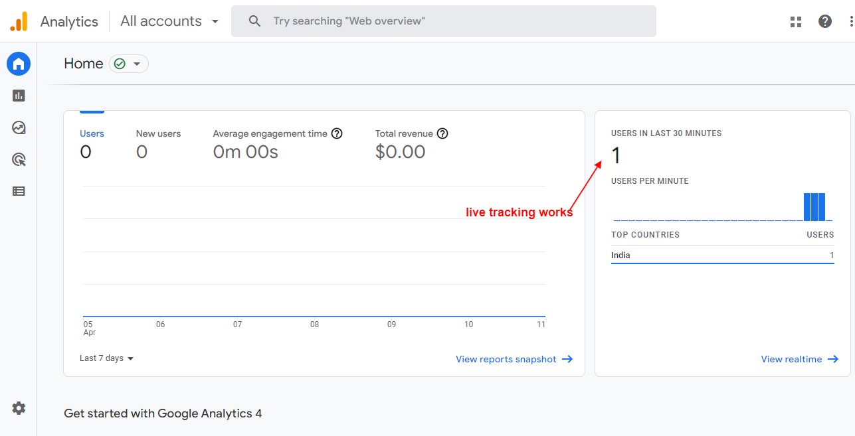Click the India row in Top Countries
The image size is (855, 436).
(723, 255)
